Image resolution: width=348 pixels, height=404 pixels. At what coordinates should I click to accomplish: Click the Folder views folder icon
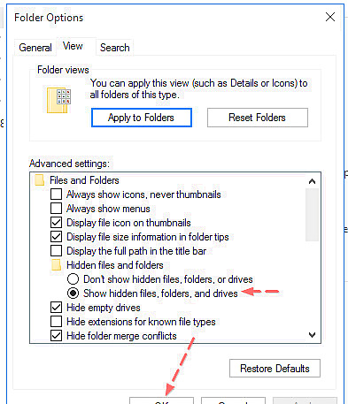(58, 100)
